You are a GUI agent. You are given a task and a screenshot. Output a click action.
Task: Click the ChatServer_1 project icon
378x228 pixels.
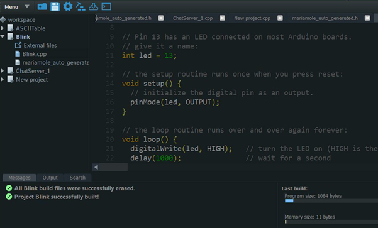pyautogui.click(x=10, y=71)
